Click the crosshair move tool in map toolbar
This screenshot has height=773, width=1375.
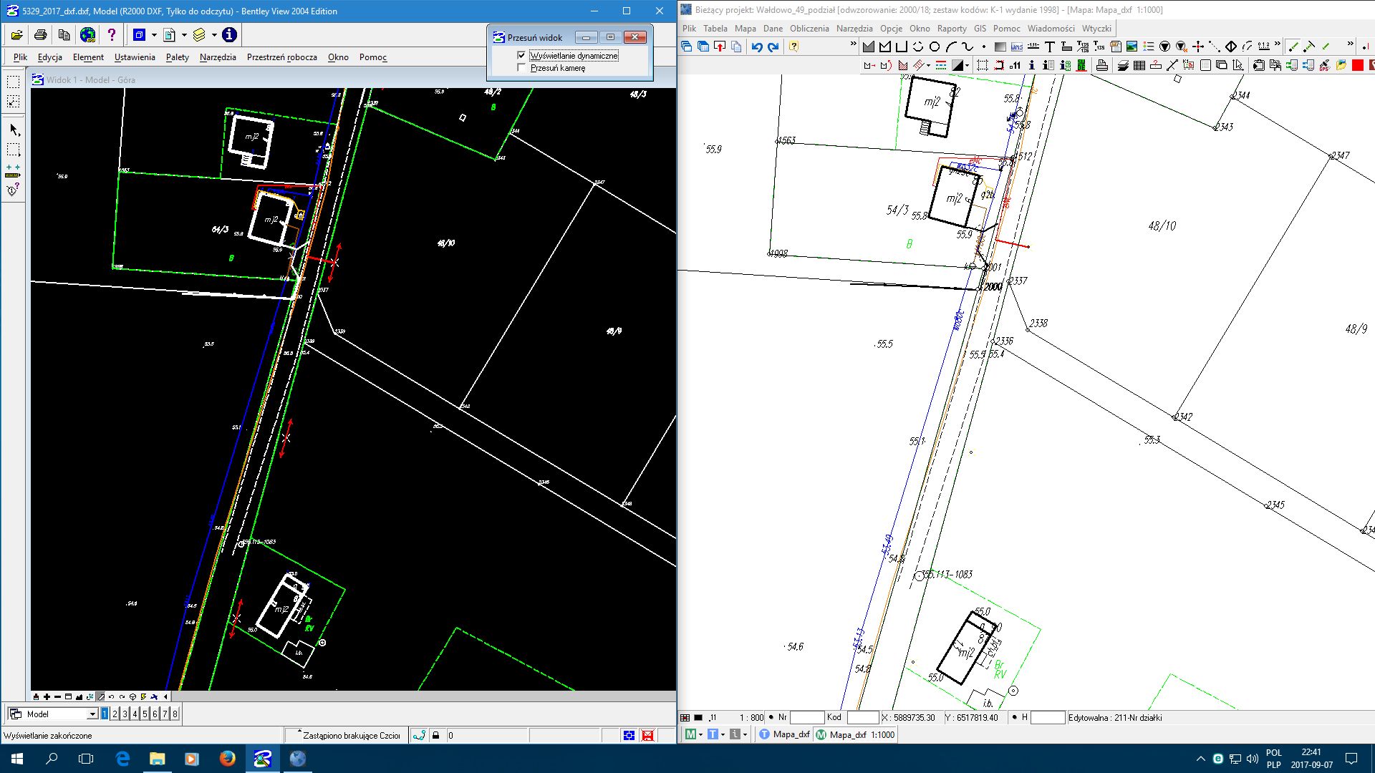point(1198,47)
